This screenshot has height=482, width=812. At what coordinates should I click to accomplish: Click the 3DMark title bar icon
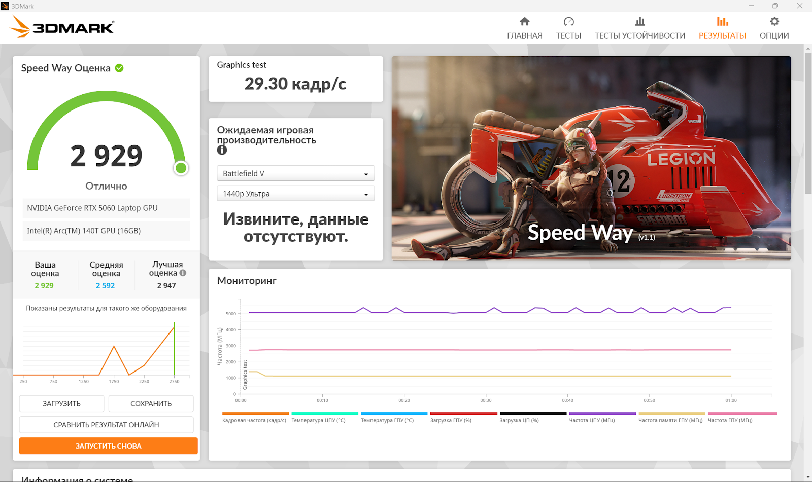[x=5, y=6]
